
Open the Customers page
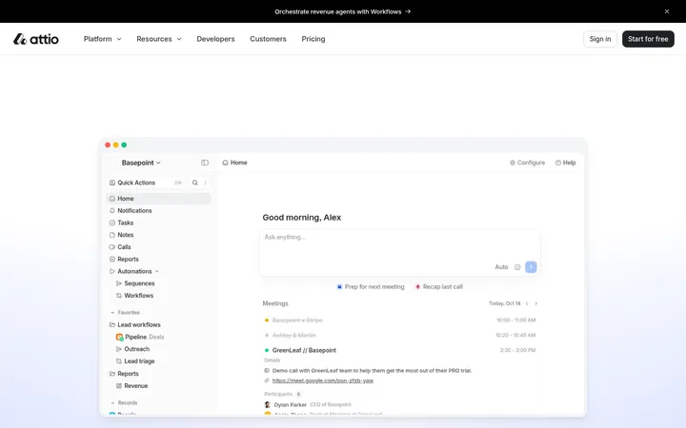pyautogui.click(x=268, y=39)
